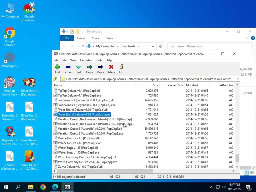Image resolution: width=256 pixels, height=192 pixels.
Task: Select the Google Chrome desktop shortcut
Action: coord(10,37)
